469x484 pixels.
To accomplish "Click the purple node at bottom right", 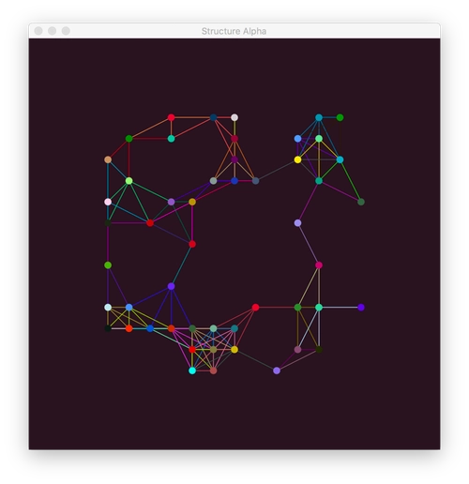I will pos(277,371).
